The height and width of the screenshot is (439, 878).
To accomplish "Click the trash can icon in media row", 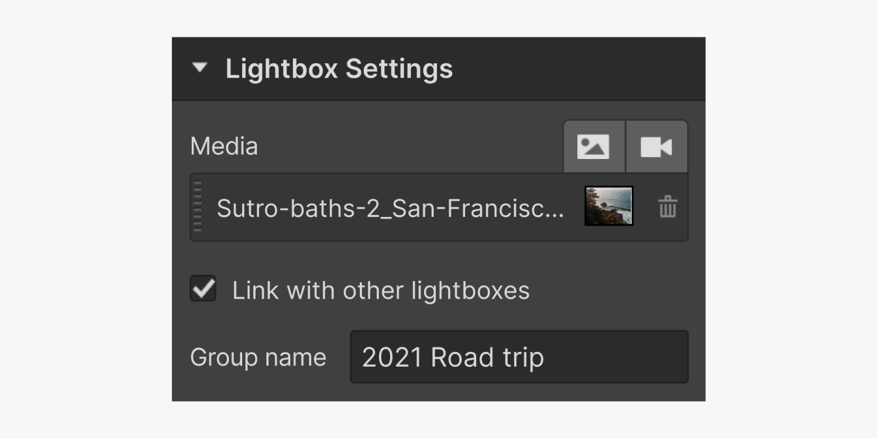I will tap(667, 207).
